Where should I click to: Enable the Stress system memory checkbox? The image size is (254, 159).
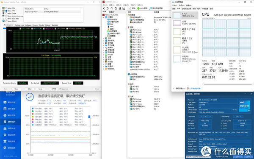(6, 16)
